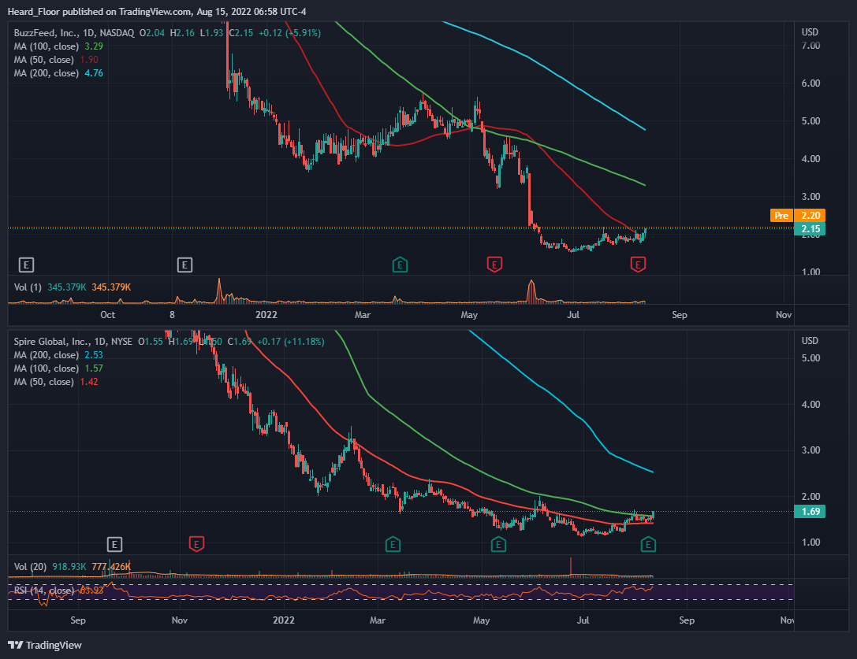This screenshot has height=659, width=857.
Task: Select the RSI (14, close) indicator legend
Action: [58, 591]
